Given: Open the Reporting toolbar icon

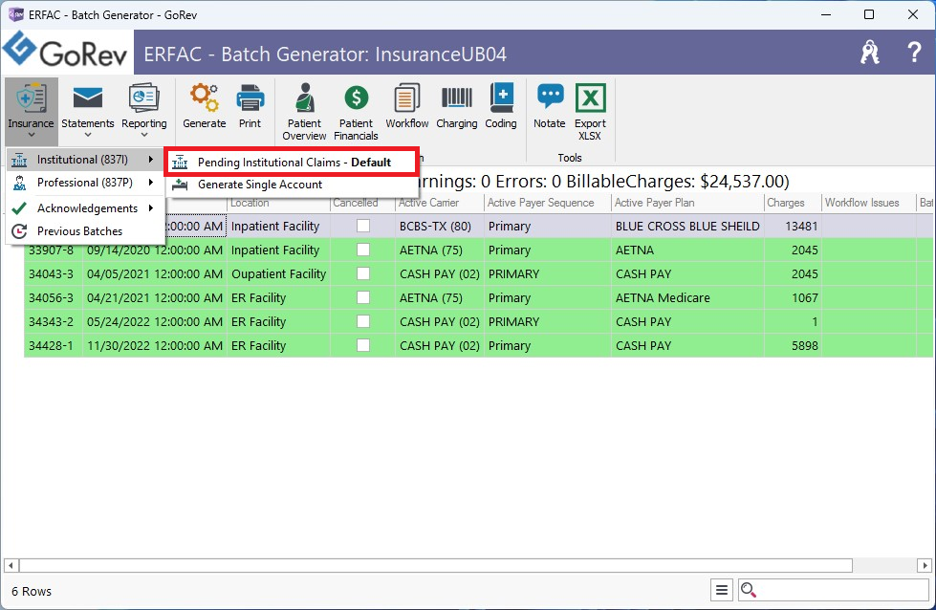Looking at the screenshot, I should coord(143,98).
